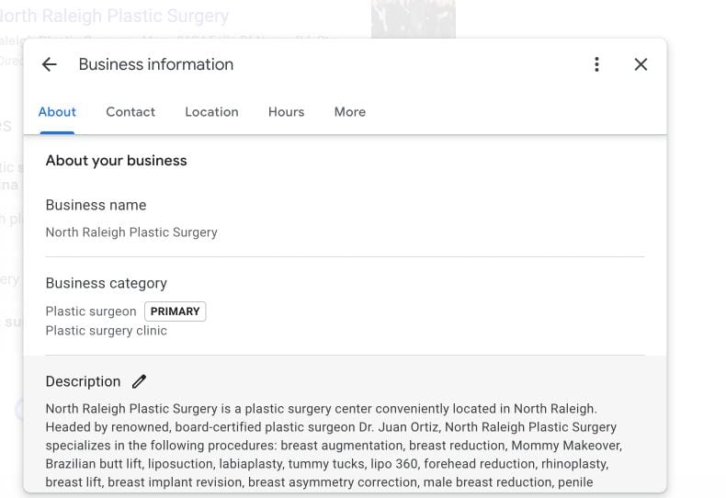Click the business description paragraph text
This screenshot has width=726, height=498.
click(x=334, y=446)
